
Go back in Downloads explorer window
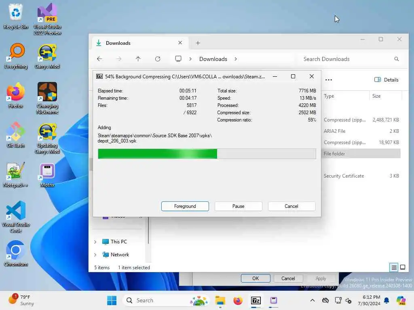click(x=99, y=59)
